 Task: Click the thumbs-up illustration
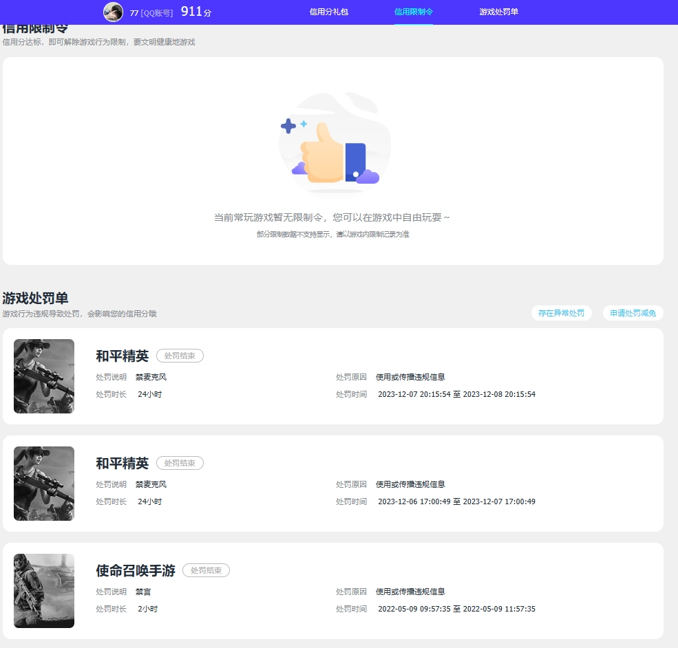(x=335, y=144)
